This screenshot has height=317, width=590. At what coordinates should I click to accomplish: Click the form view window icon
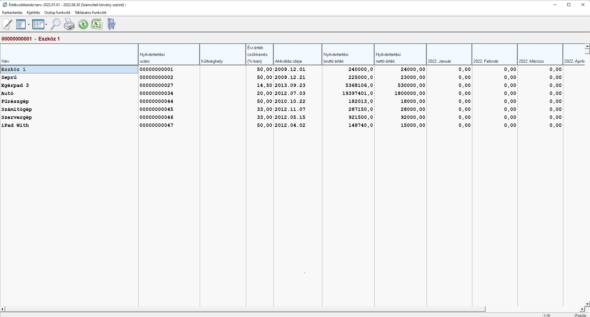(21, 24)
